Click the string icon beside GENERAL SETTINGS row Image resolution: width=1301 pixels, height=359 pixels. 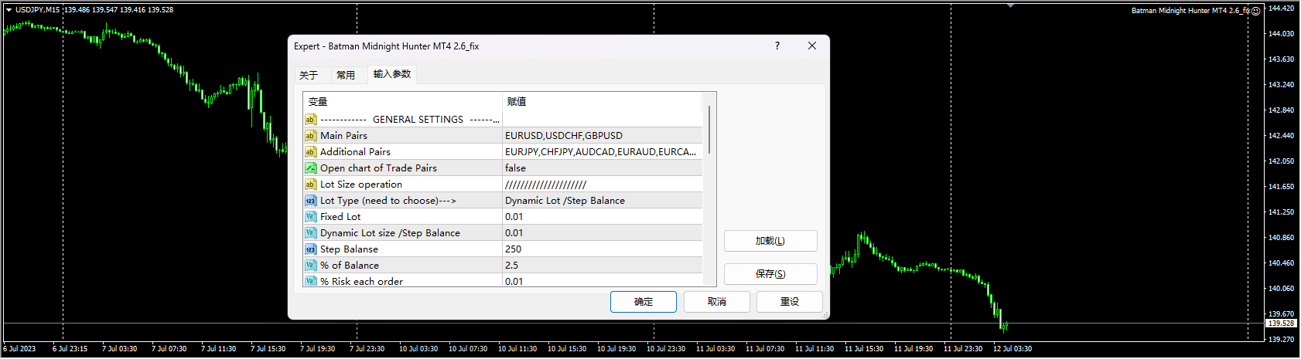coord(310,120)
